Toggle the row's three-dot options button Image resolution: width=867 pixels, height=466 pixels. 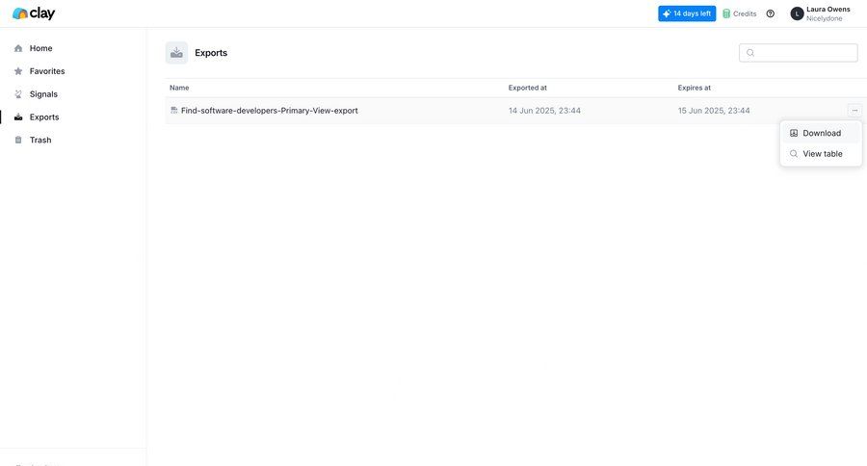pos(854,111)
